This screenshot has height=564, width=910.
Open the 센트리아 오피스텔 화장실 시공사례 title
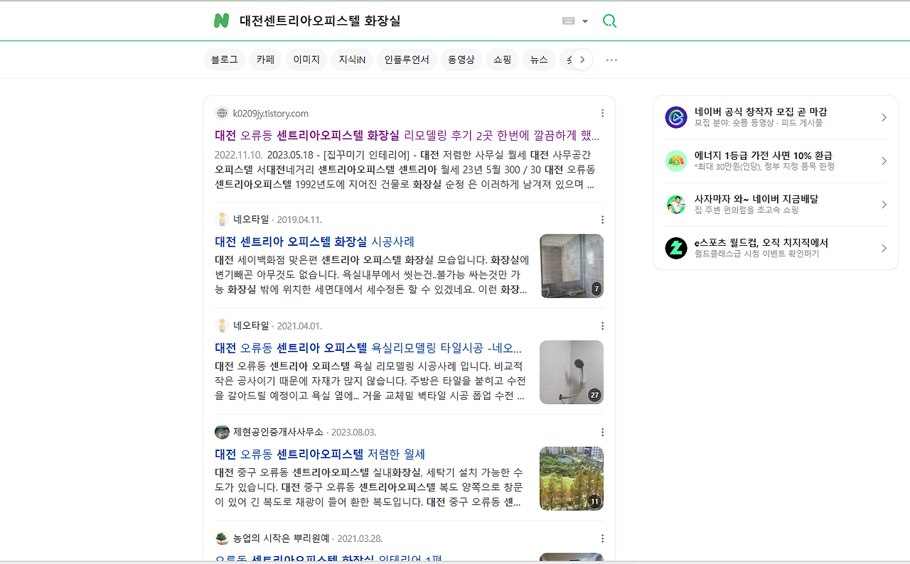pos(315,242)
